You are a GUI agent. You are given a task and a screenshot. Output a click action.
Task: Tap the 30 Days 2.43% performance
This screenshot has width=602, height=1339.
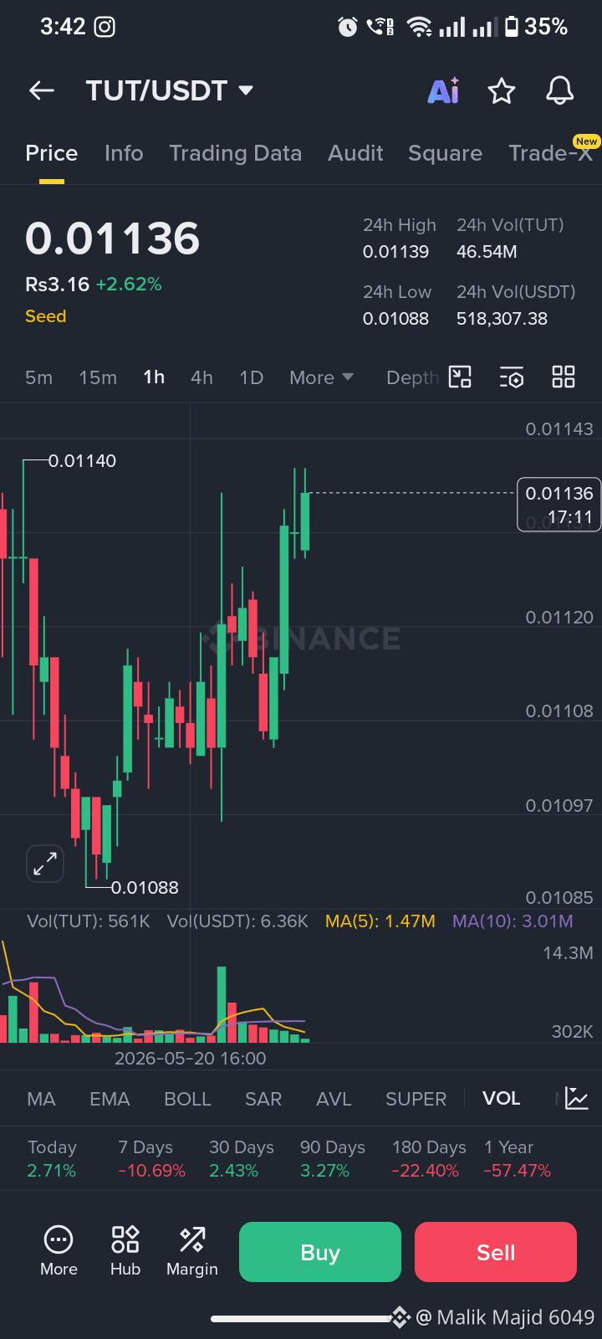242,1159
